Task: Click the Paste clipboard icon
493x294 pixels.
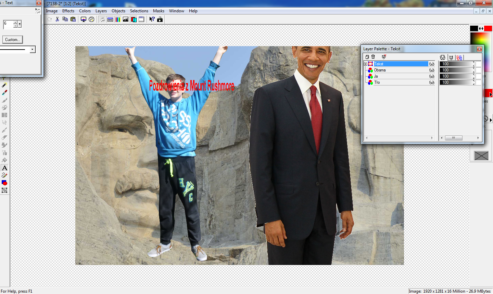Action: coord(73,19)
